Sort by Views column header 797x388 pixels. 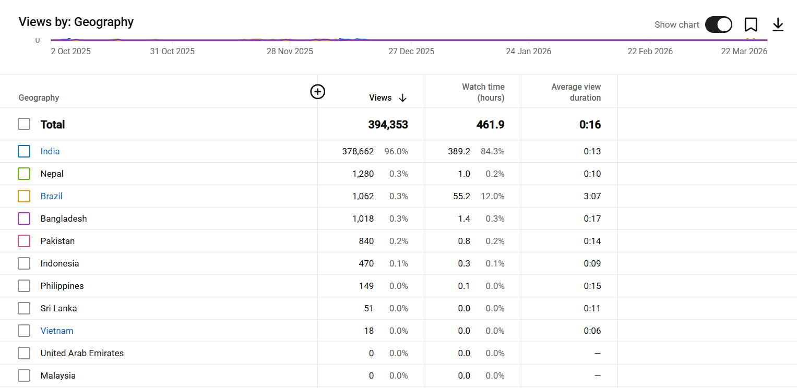pyautogui.click(x=380, y=98)
